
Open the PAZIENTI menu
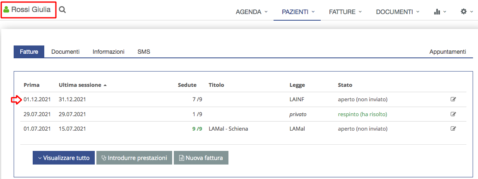(x=298, y=12)
